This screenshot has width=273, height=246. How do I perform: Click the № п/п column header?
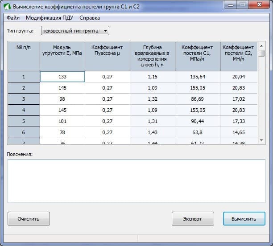pos(24,56)
